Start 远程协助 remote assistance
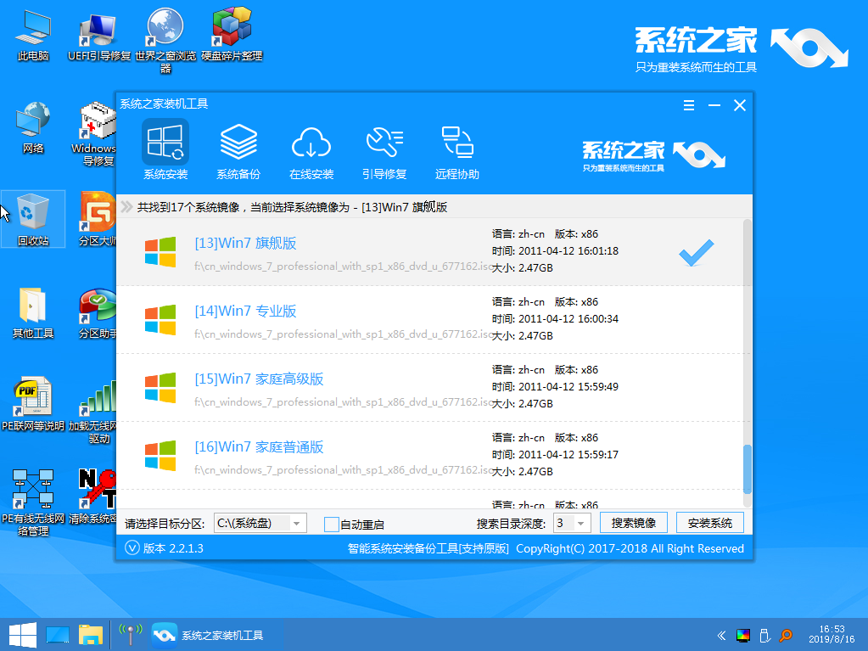The image size is (868, 651). pos(457,151)
